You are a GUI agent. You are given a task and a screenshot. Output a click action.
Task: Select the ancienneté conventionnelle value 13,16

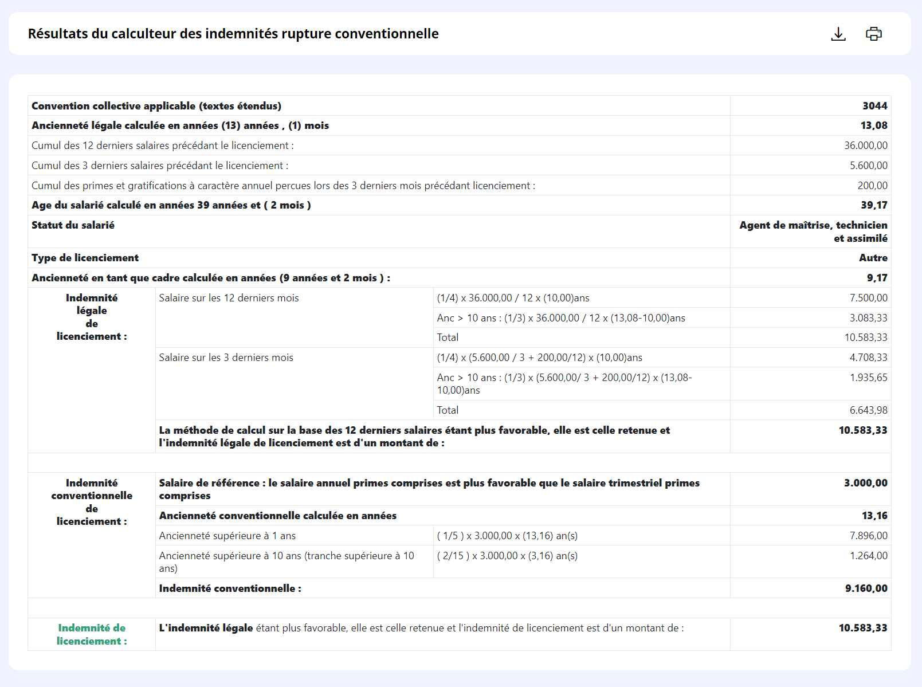[x=874, y=516]
